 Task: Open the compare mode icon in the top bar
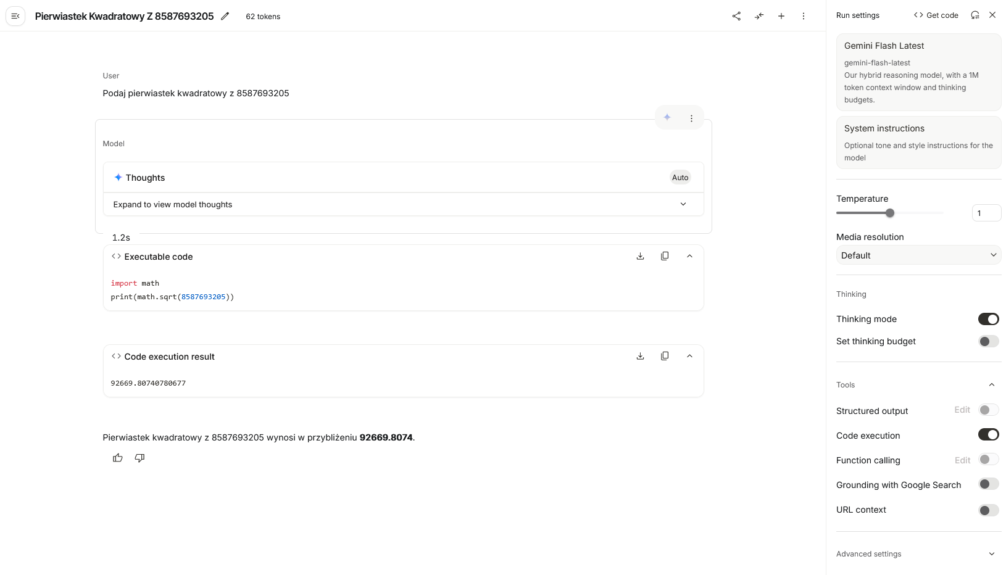tap(759, 16)
